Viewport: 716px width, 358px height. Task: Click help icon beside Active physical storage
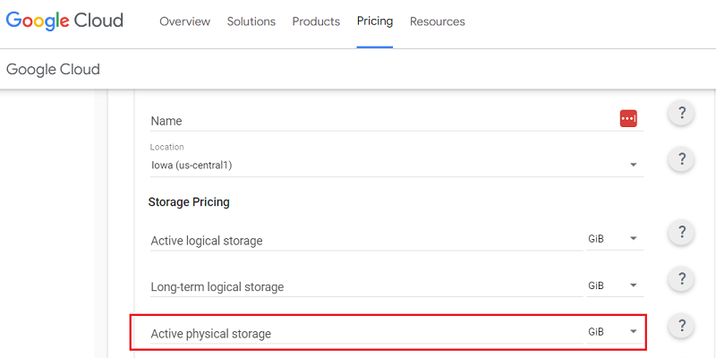(x=682, y=326)
